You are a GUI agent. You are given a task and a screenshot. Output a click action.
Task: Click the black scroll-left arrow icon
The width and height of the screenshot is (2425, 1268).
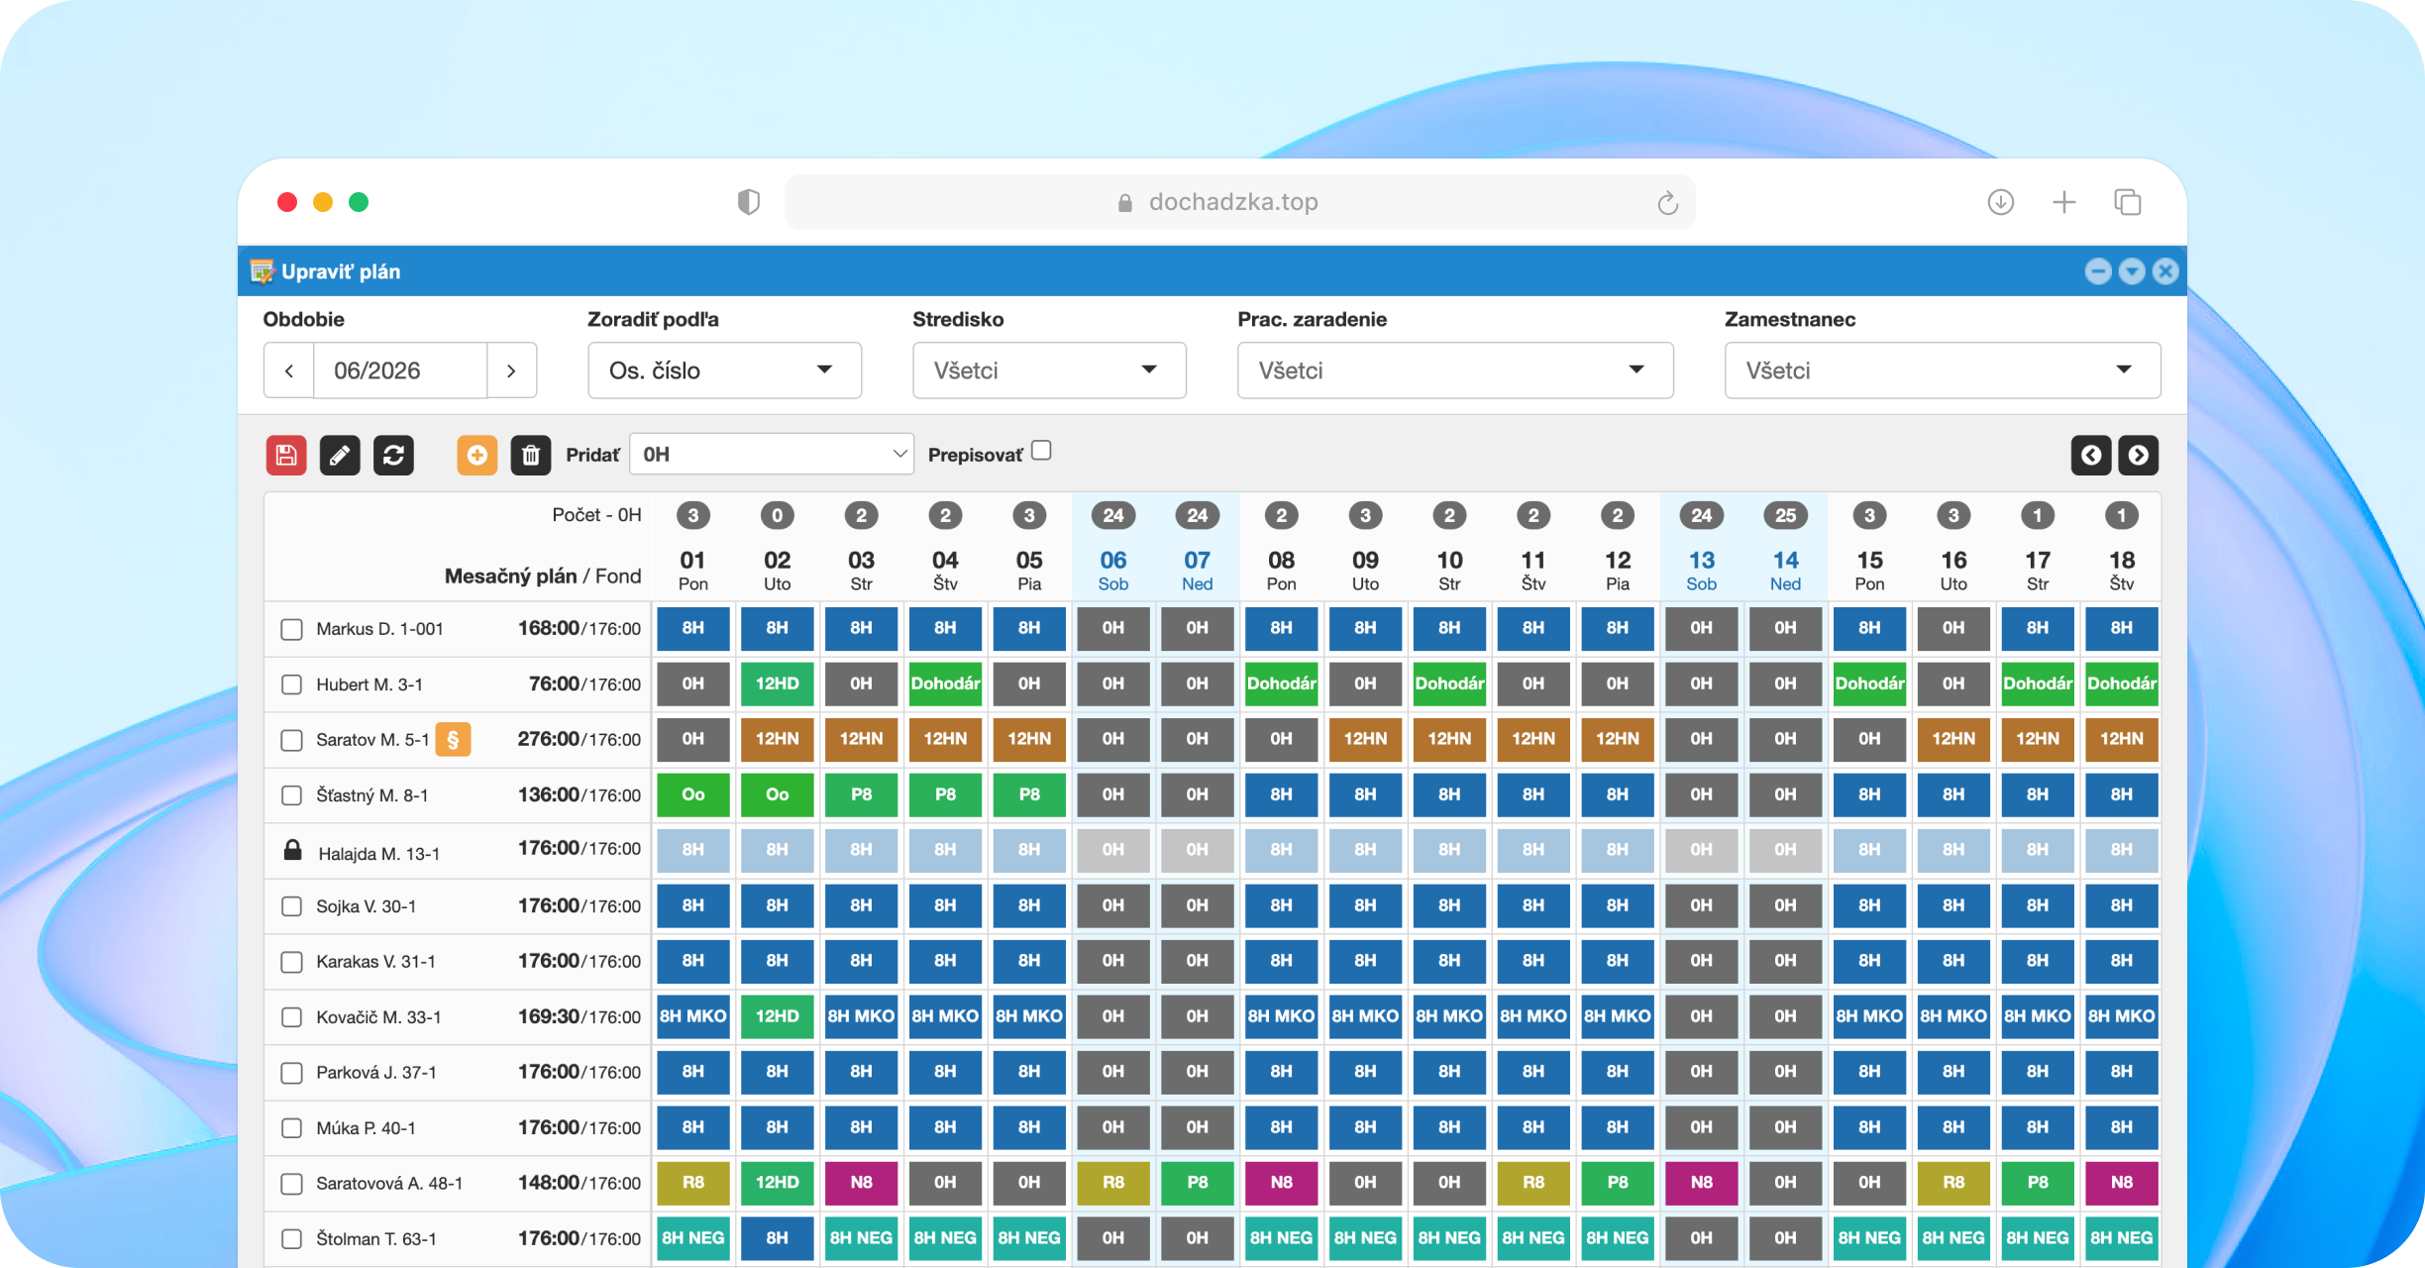click(x=2091, y=455)
